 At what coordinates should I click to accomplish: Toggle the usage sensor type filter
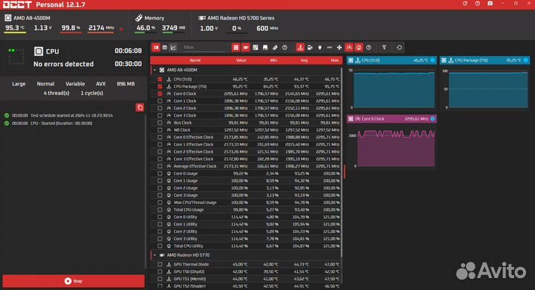point(359,48)
